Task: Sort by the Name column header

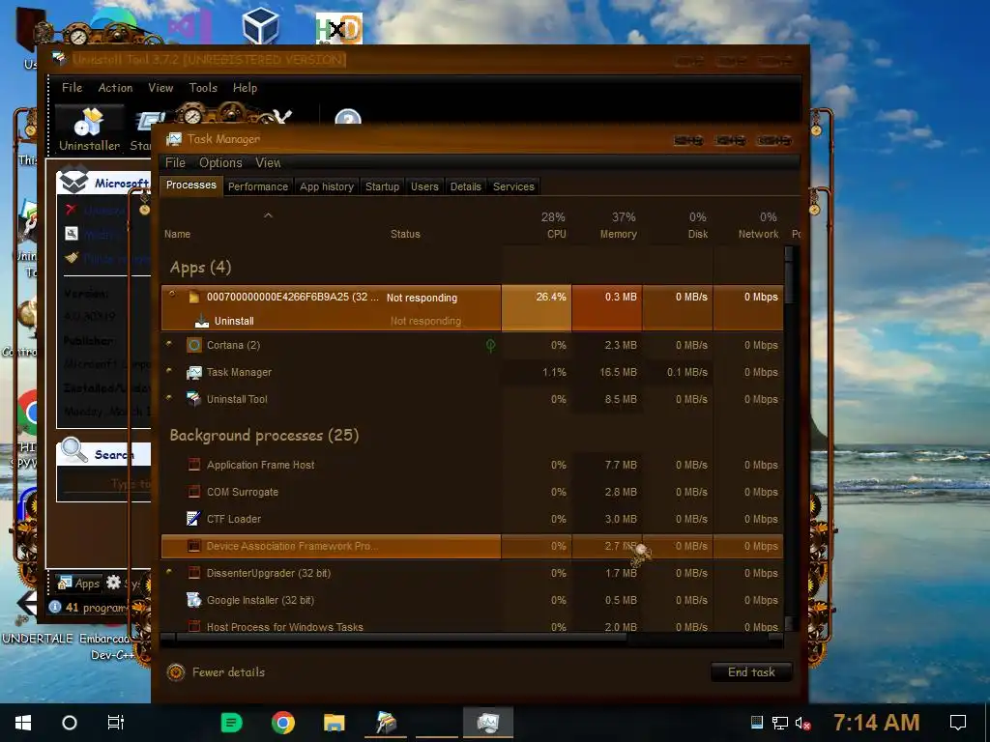Action: pyautogui.click(x=178, y=234)
